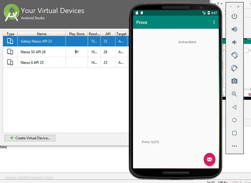Screen dimensions: 251x183
Task: Tap the signal icon in phone status bar
Action: [204, 13]
